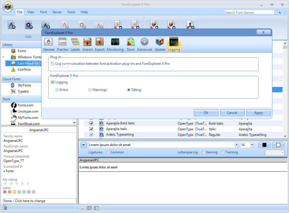Click the Typekit icon in Cloud Fonts

[13, 91]
